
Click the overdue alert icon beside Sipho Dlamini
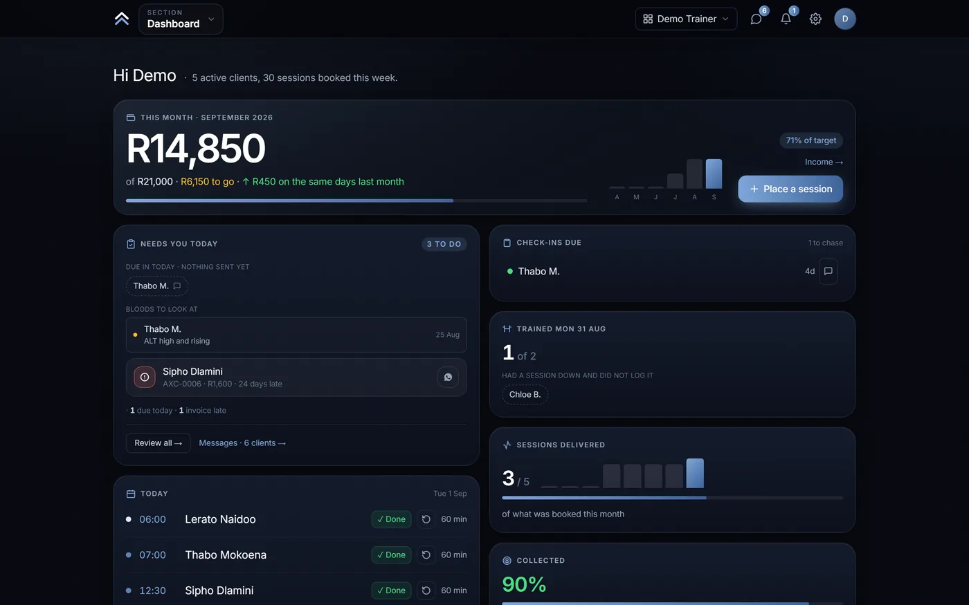pos(145,377)
